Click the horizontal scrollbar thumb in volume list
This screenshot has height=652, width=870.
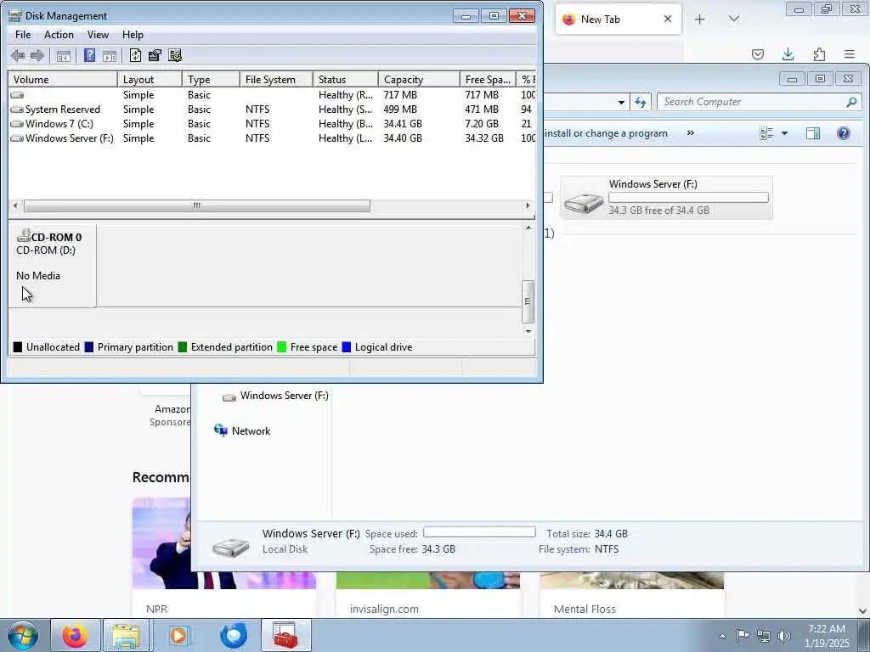pyautogui.click(x=197, y=205)
